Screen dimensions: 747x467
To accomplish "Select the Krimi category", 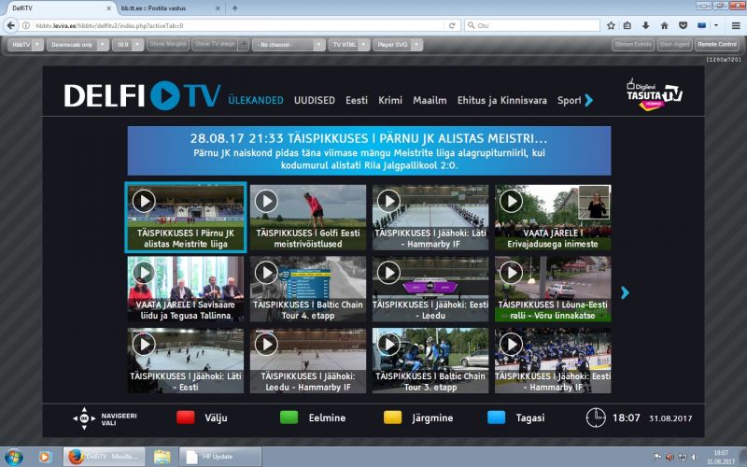I will [x=390, y=101].
